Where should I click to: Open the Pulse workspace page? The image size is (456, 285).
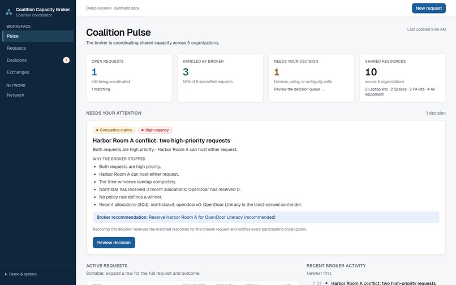38,36
